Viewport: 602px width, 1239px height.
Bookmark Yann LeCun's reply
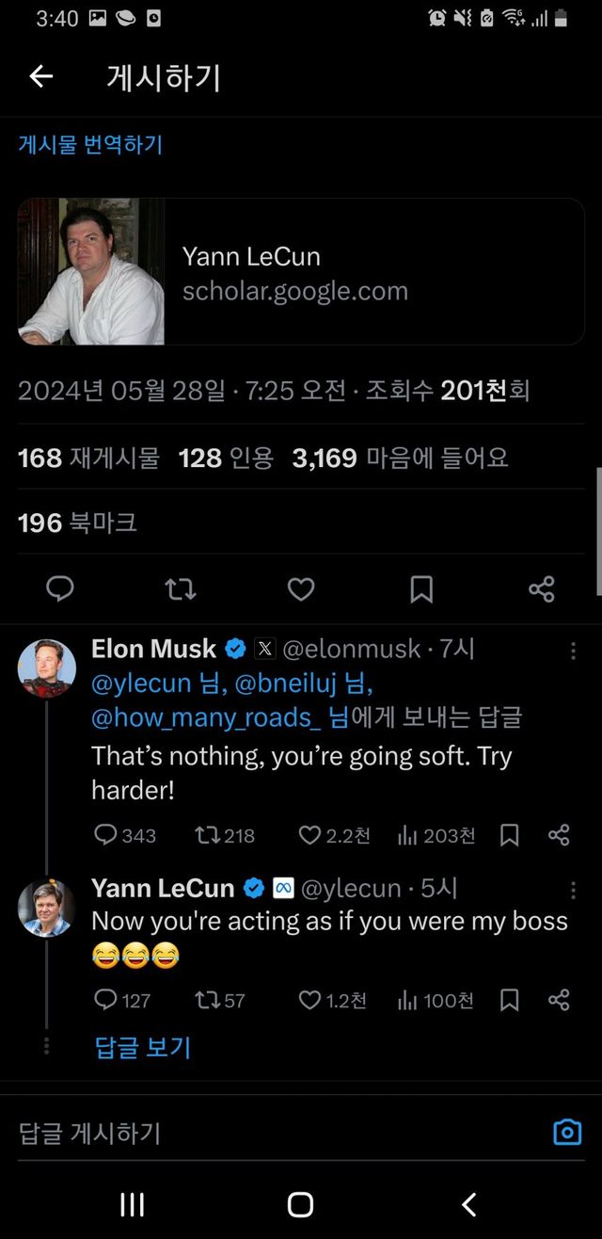[x=509, y=1000]
